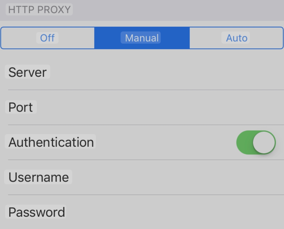The image size is (284, 229).
Task: Switch to Auto proxy mode
Action: [x=236, y=38]
